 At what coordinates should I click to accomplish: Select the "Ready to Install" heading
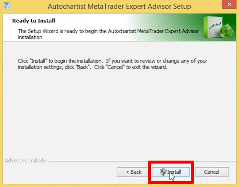[x=33, y=21]
